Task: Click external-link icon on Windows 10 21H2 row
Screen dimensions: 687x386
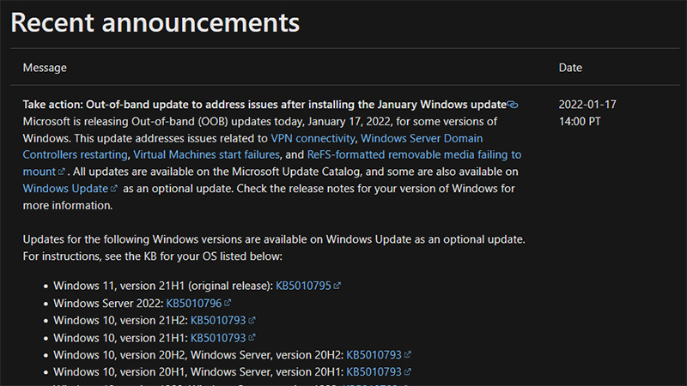Action: point(252,320)
